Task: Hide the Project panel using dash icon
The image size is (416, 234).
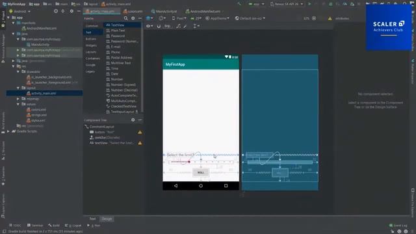Action: [x=79, y=11]
